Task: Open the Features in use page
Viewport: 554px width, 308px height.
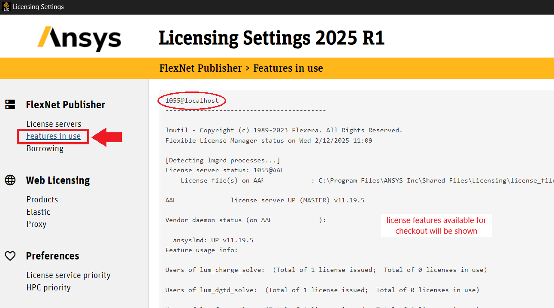Action: tap(53, 136)
